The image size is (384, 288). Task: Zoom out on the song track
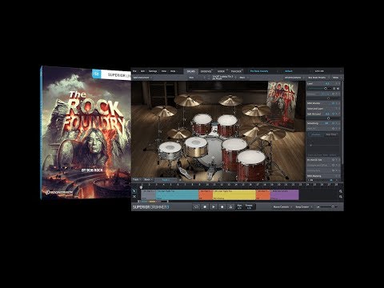pyautogui.click(x=341, y=197)
